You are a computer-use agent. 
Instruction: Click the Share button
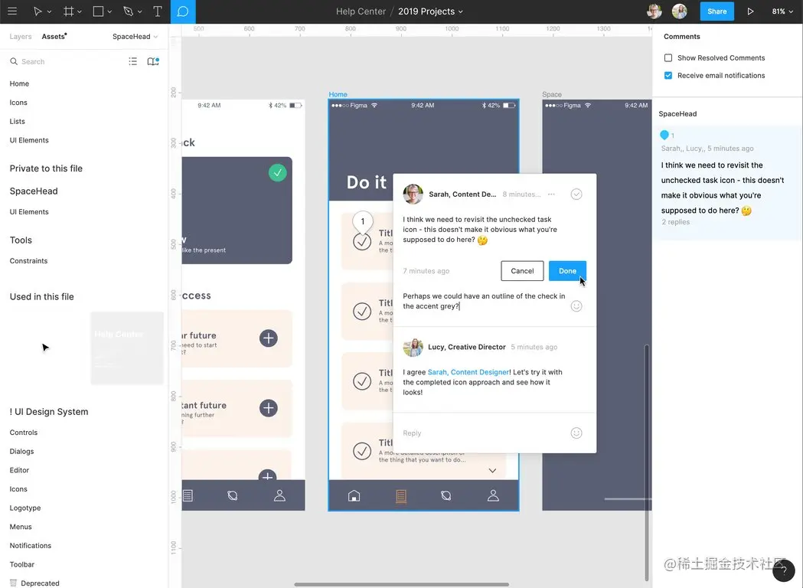(x=716, y=11)
